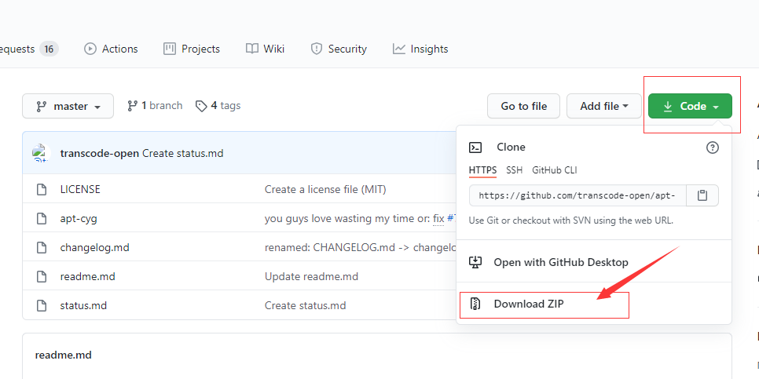Click the 'fix' abbreviation in apt-cyg commit
Image resolution: width=759 pixels, height=379 pixels.
438,218
